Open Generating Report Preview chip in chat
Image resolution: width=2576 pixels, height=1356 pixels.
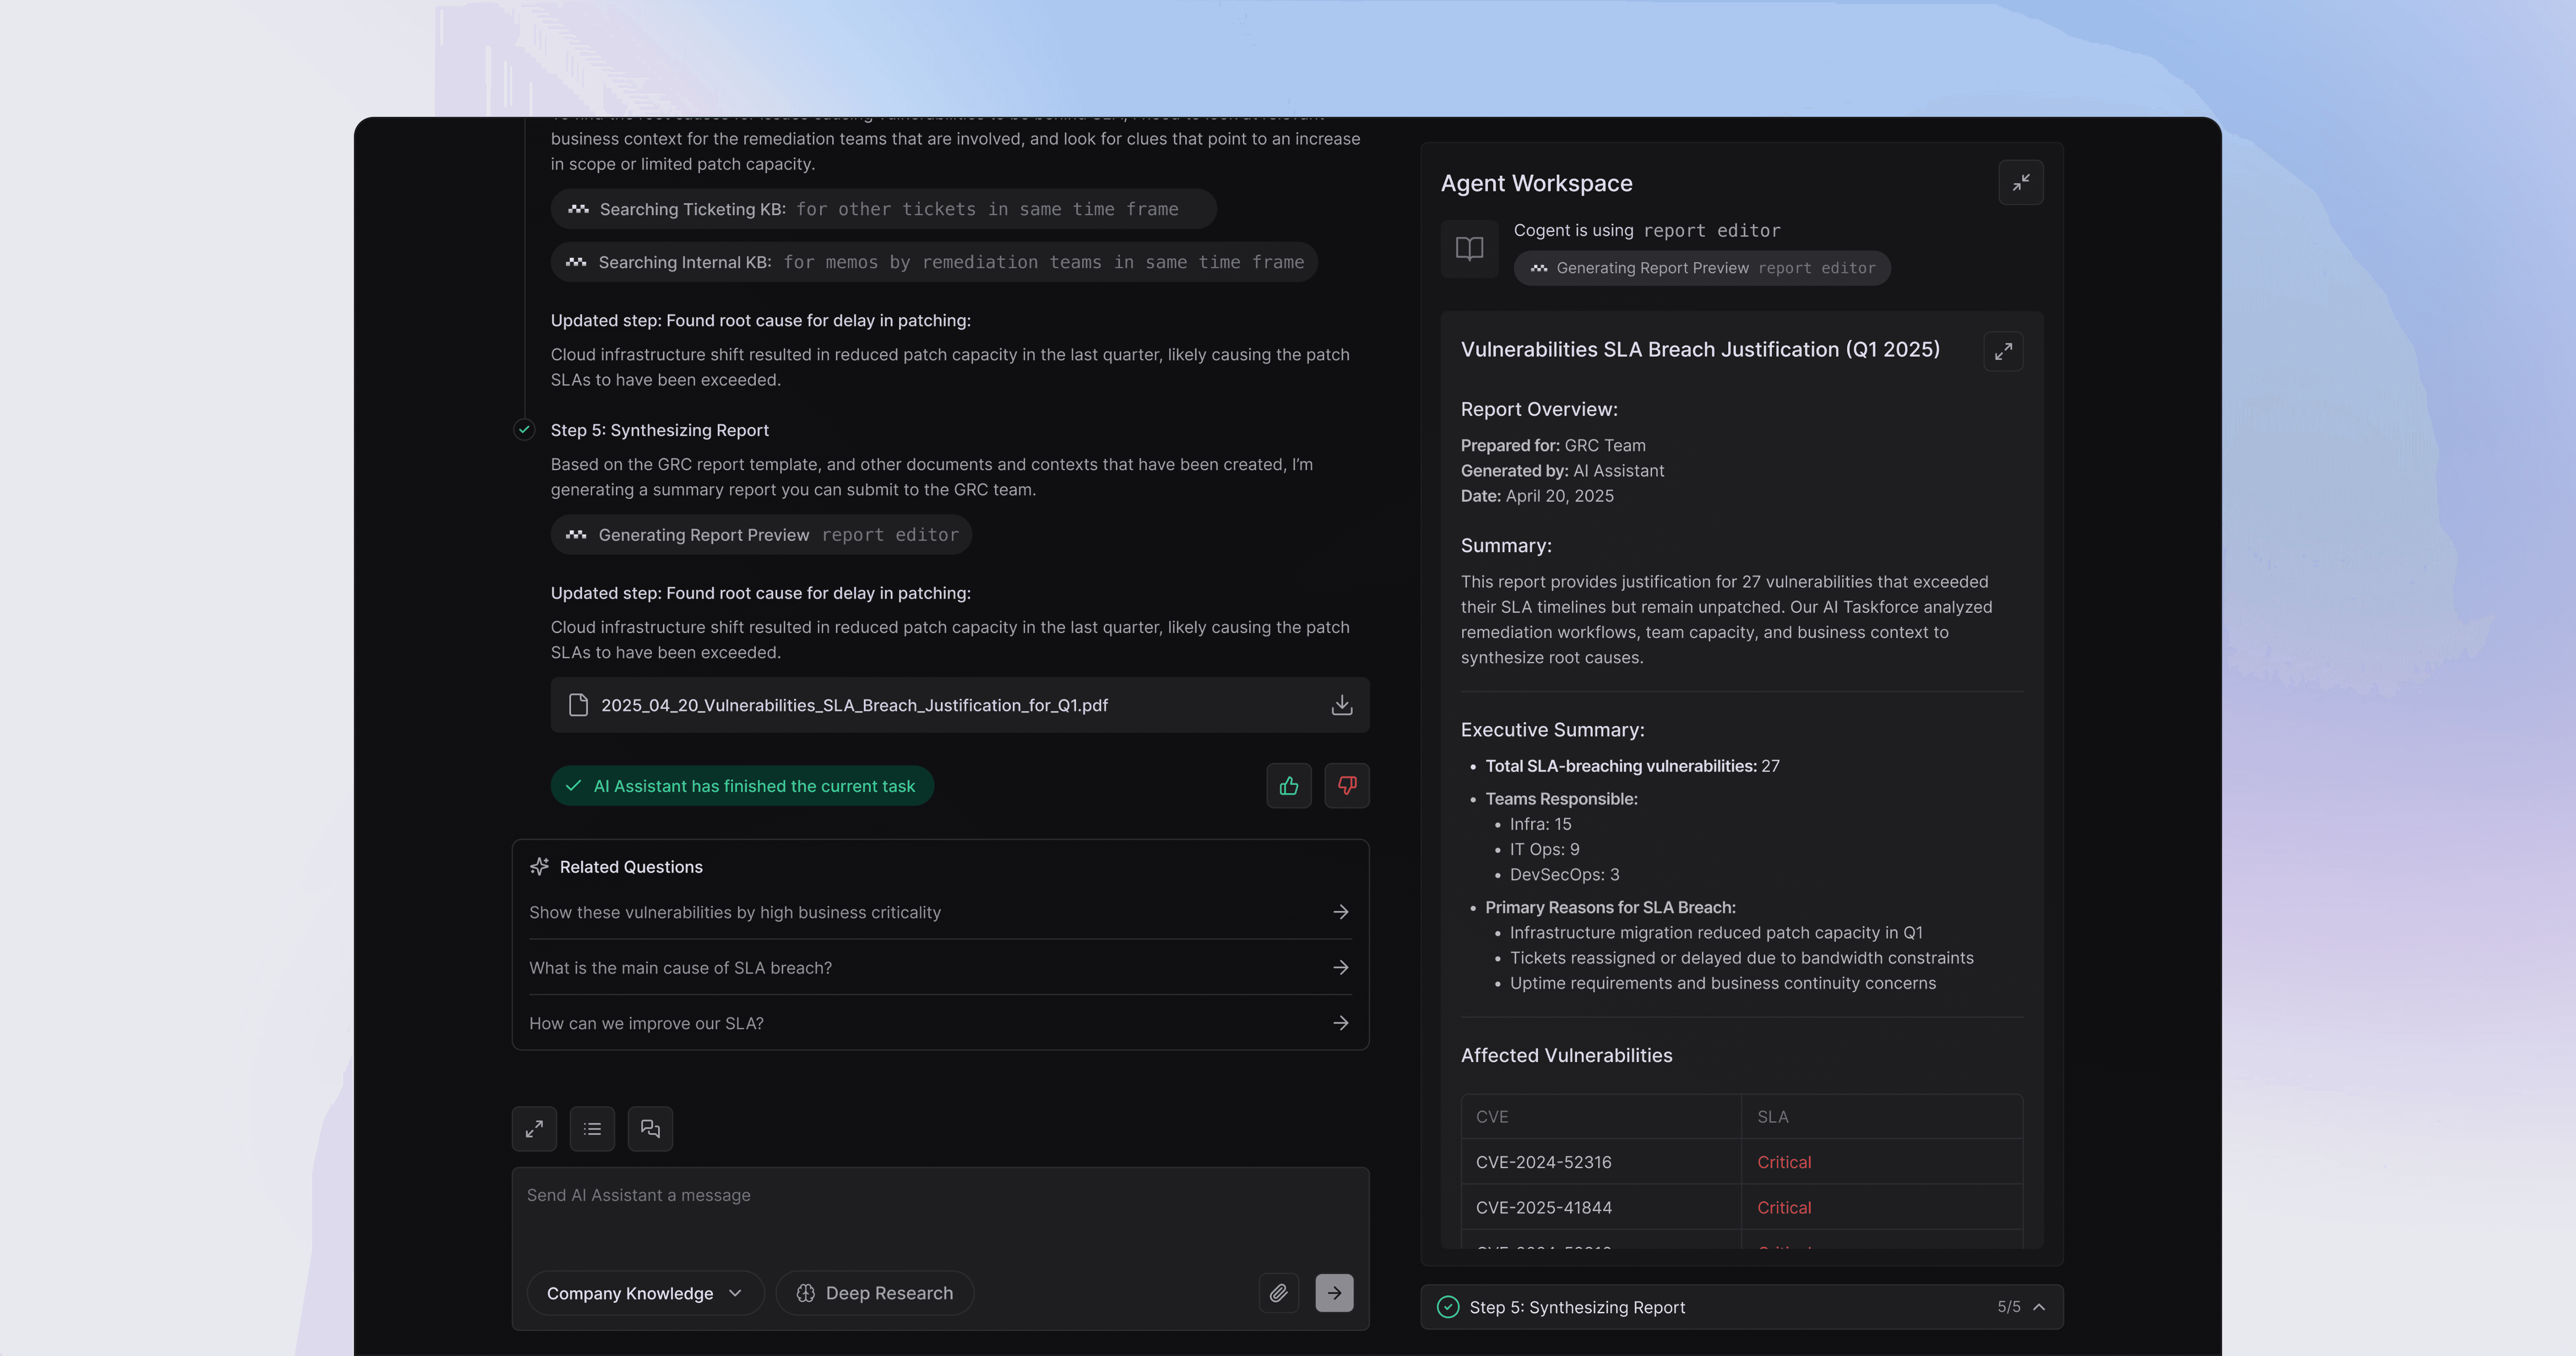[761, 535]
